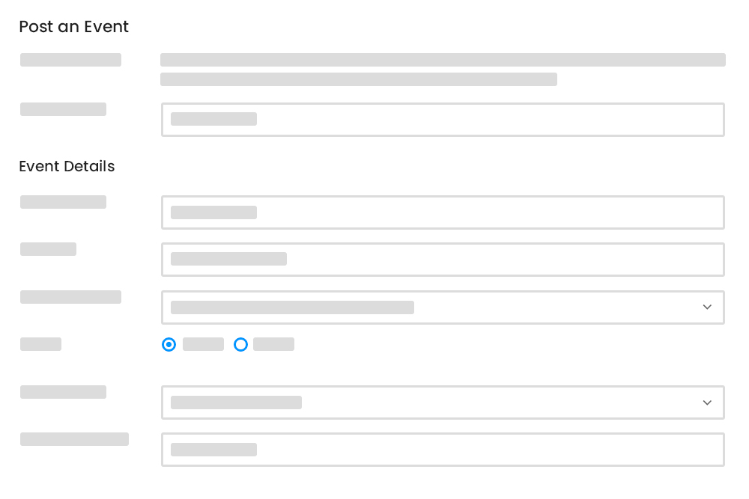Click the Event Details section heading

[67, 166]
